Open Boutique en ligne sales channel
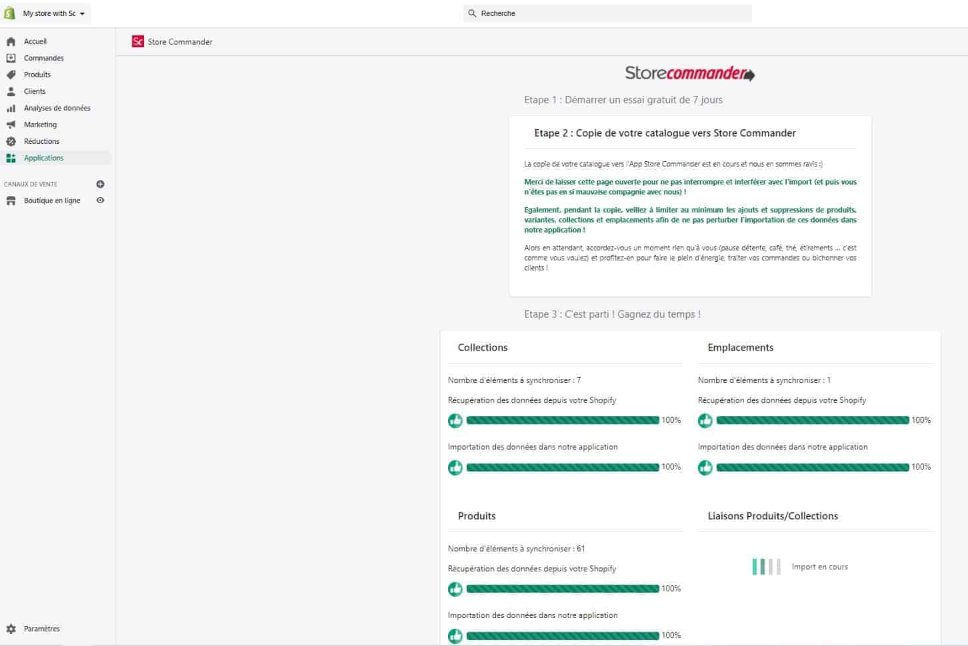The width and height of the screenshot is (968, 646). pos(52,200)
